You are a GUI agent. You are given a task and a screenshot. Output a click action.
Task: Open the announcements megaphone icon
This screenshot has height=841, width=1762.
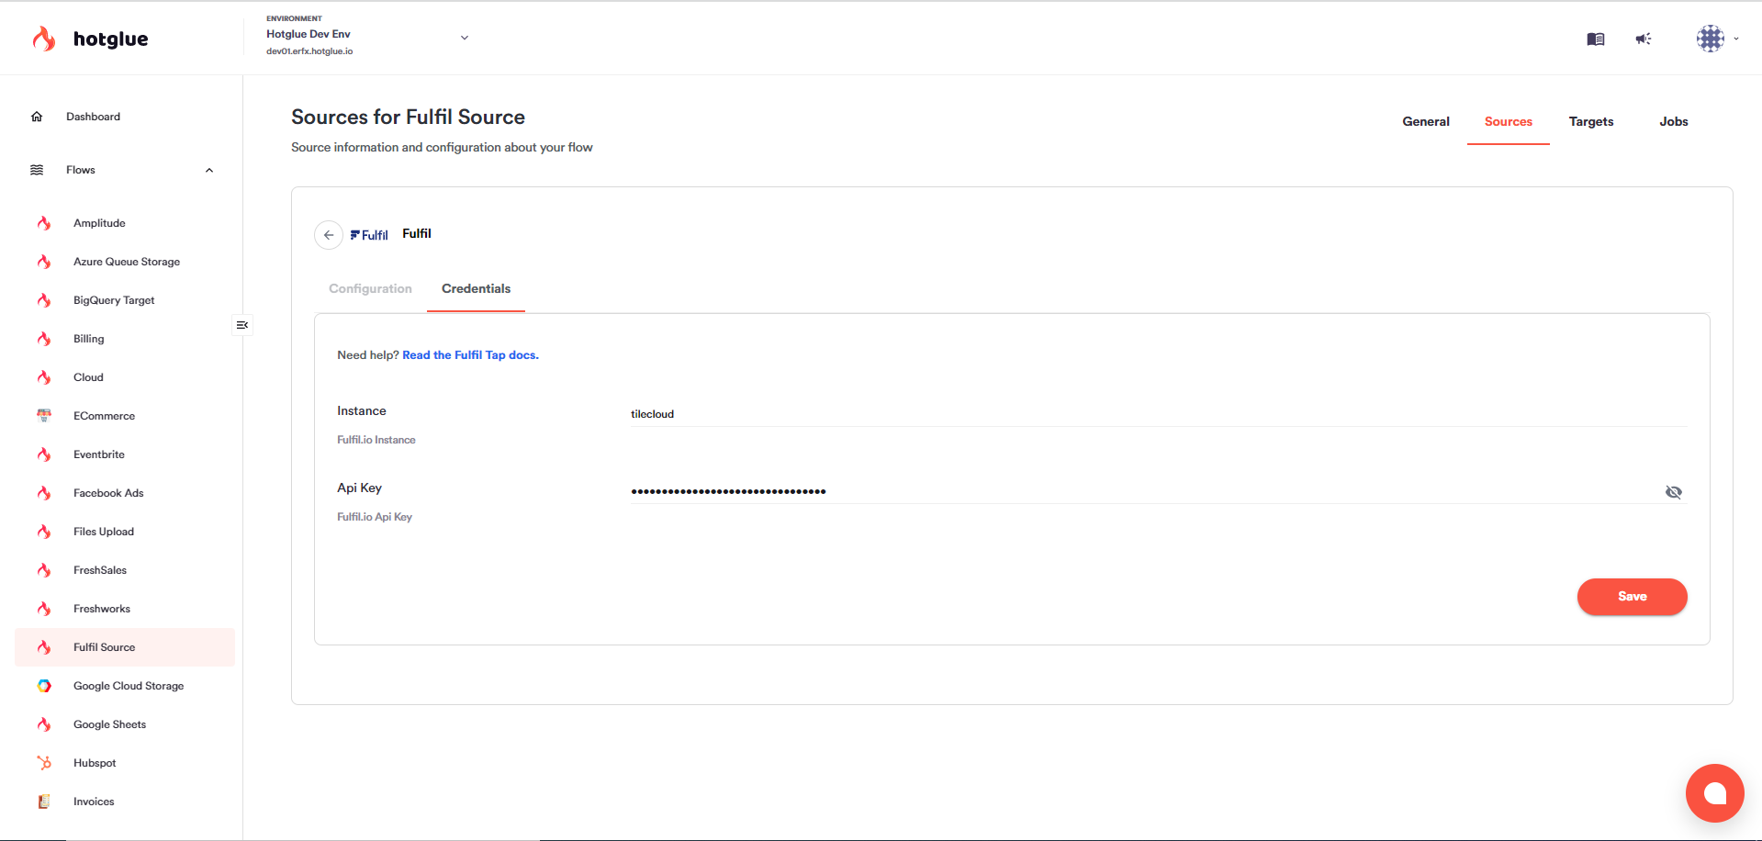1644,39
